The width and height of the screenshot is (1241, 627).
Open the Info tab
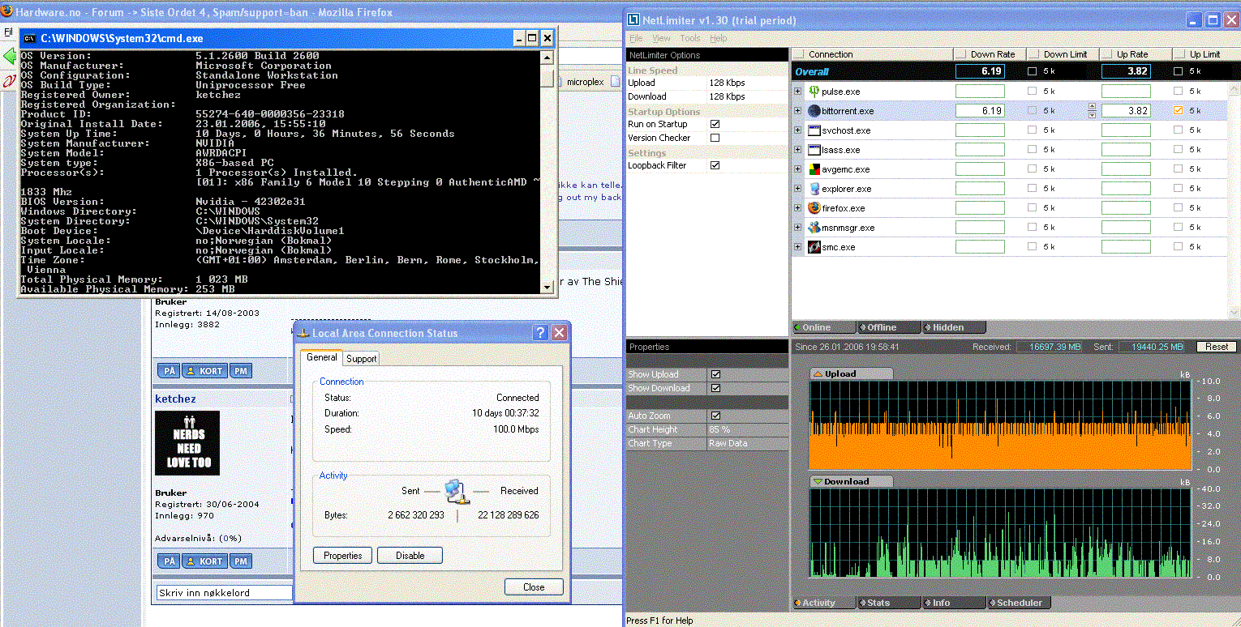[954, 603]
